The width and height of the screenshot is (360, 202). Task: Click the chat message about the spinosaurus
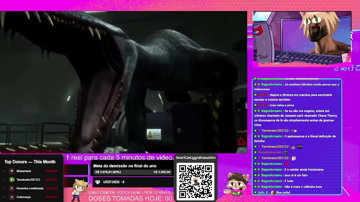[x=295, y=139]
